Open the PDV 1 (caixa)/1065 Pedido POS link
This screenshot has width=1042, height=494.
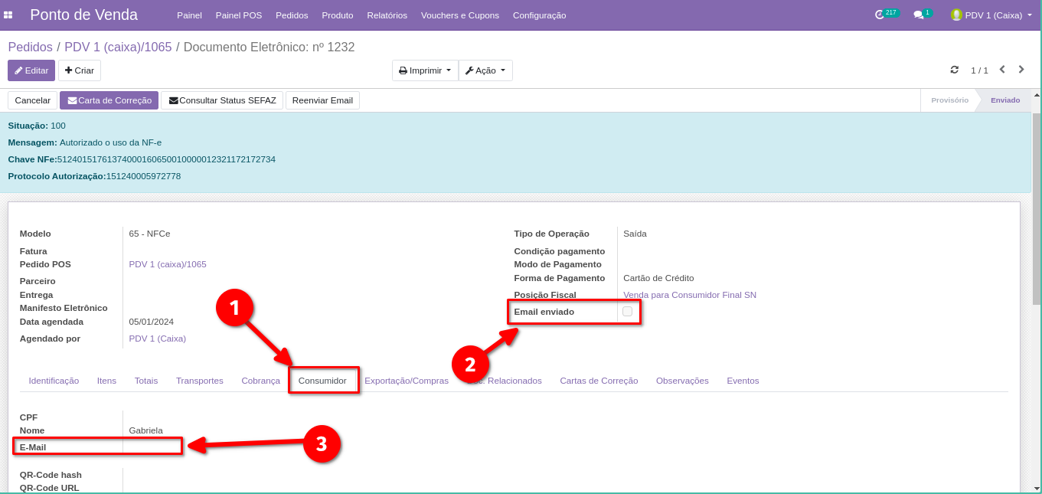pos(168,264)
